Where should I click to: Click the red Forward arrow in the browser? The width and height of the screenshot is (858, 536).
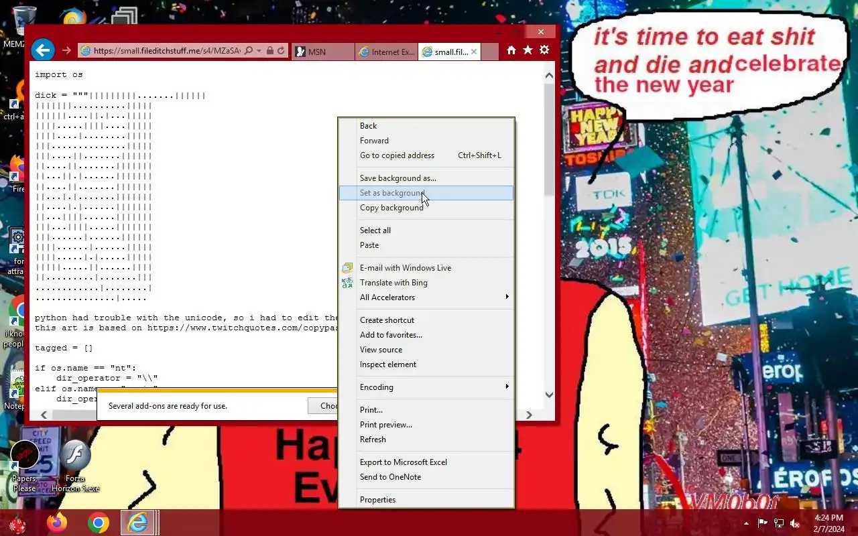pos(66,51)
